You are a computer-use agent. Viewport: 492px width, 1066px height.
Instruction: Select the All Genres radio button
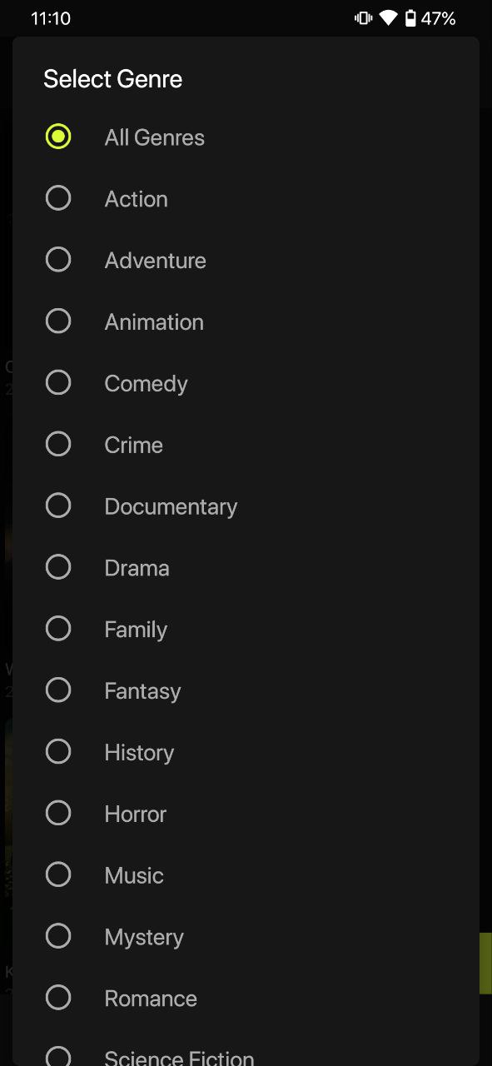[x=58, y=137]
